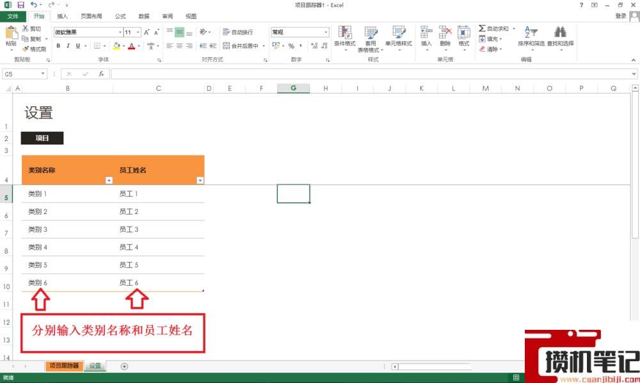Switch to the 视图 tab
This screenshot has height=383, width=640.
[191, 17]
